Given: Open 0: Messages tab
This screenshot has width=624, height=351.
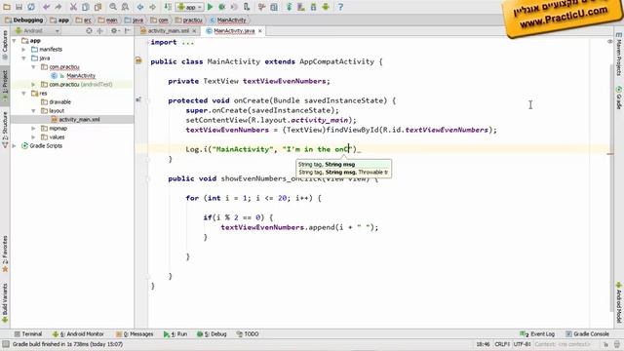Looking at the screenshot, I should pyautogui.click(x=135, y=333).
